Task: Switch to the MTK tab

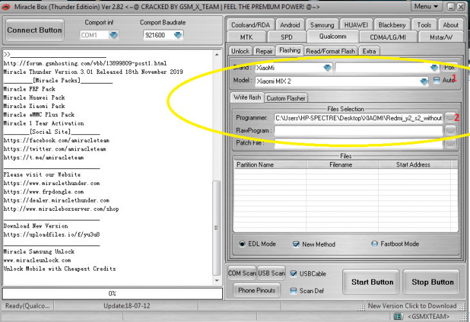Action: pos(247,37)
